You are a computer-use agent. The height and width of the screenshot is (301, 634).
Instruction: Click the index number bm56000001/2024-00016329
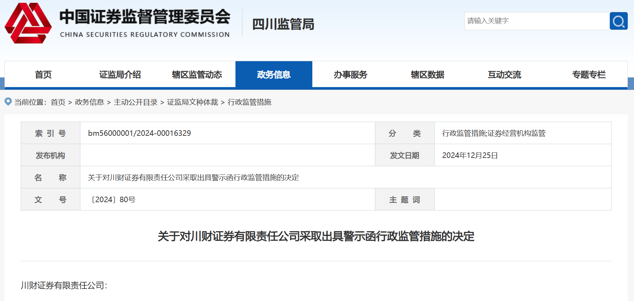click(x=140, y=133)
